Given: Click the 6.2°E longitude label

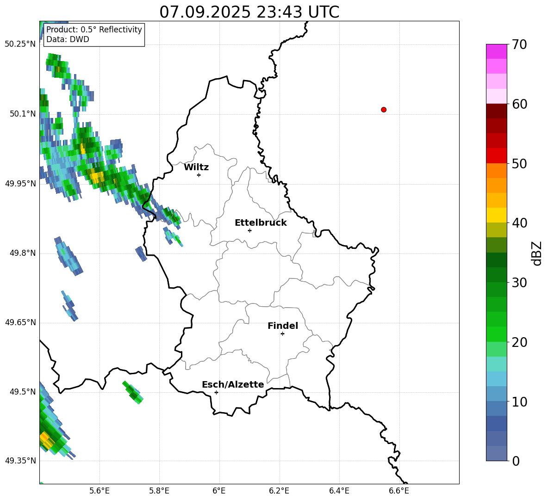Looking at the screenshot, I should (x=279, y=491).
